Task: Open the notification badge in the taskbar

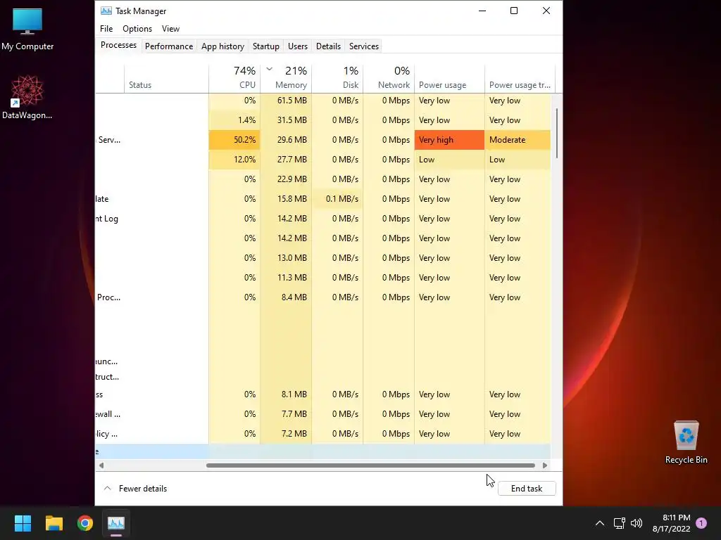Action: 701,522
